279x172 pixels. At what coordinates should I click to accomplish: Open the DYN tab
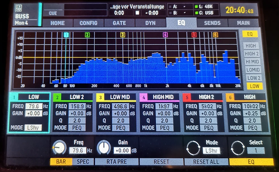[151, 23]
